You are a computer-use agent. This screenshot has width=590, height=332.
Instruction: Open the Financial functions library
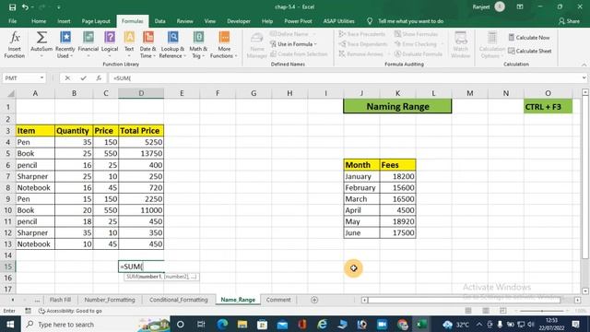point(88,44)
